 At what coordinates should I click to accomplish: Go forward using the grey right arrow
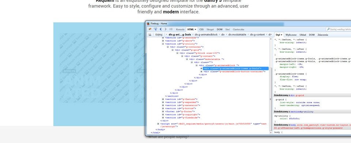(x=166, y=29)
